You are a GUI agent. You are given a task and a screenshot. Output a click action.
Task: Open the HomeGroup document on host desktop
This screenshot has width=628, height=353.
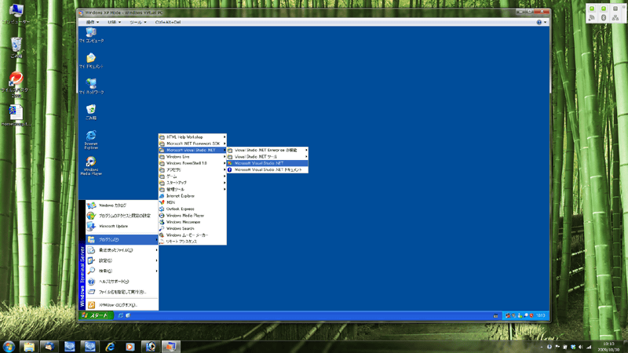tap(16, 115)
